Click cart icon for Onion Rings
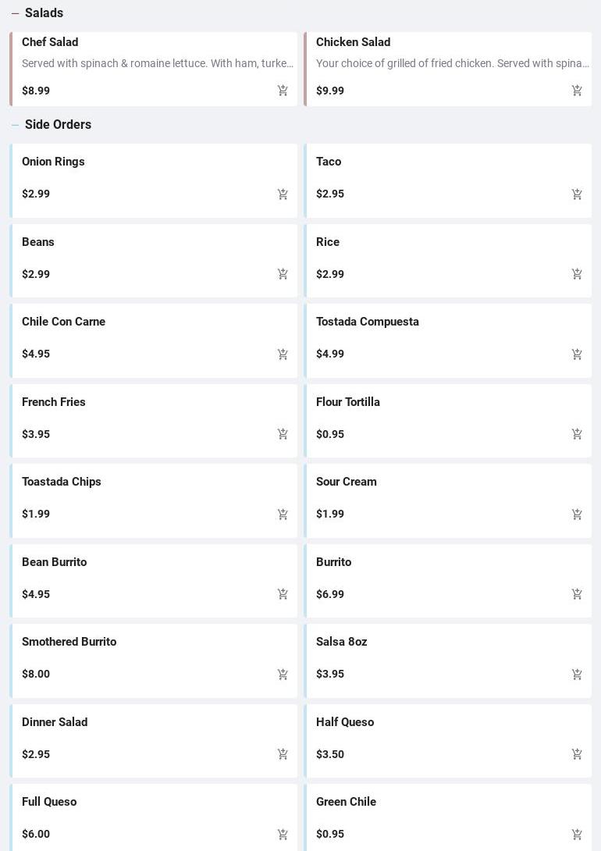The height and width of the screenshot is (851, 601). pyautogui.click(x=283, y=194)
